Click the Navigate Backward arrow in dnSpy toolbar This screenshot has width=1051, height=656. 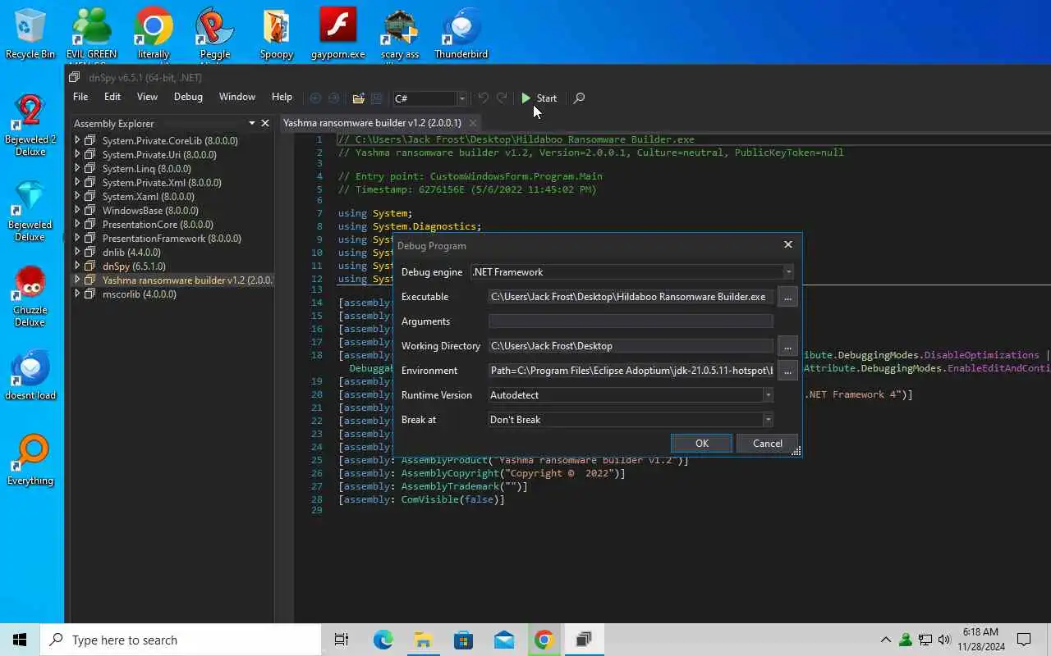click(x=315, y=98)
